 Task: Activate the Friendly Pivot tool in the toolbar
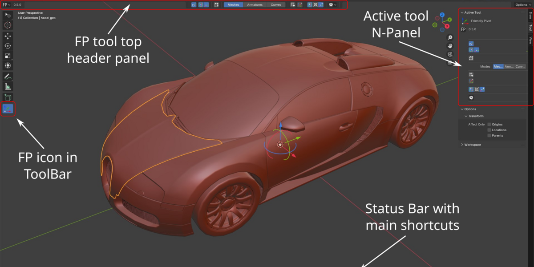8,108
